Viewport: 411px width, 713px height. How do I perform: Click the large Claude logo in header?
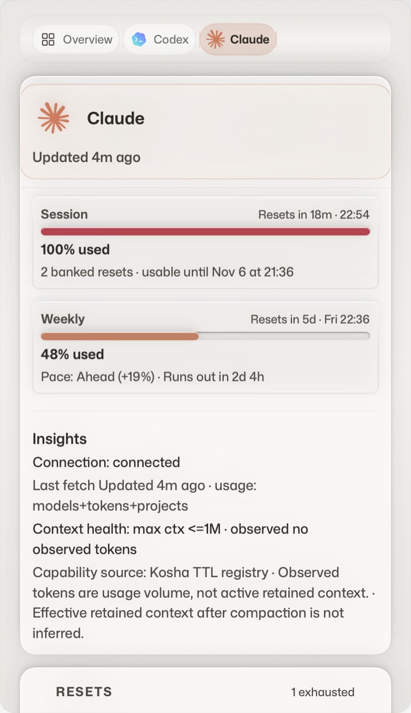(54, 118)
